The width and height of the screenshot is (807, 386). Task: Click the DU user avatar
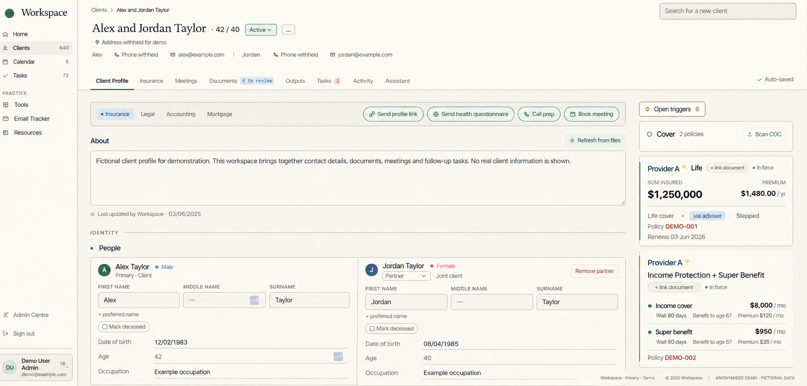point(10,368)
